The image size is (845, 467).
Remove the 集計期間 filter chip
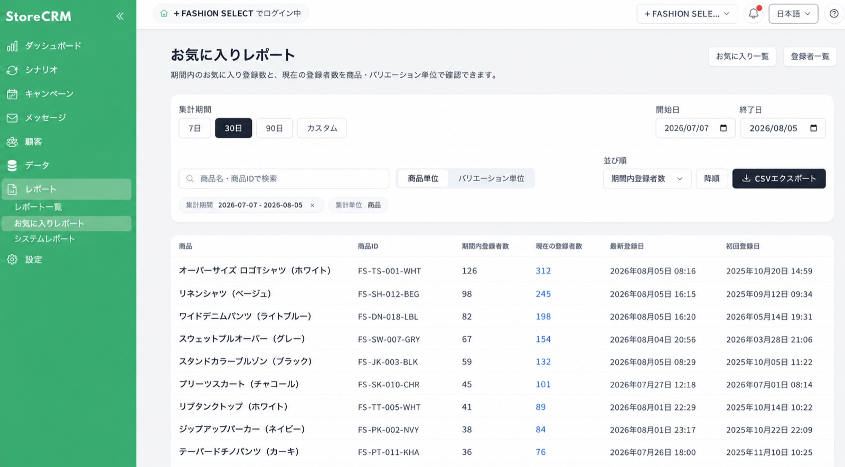click(312, 205)
